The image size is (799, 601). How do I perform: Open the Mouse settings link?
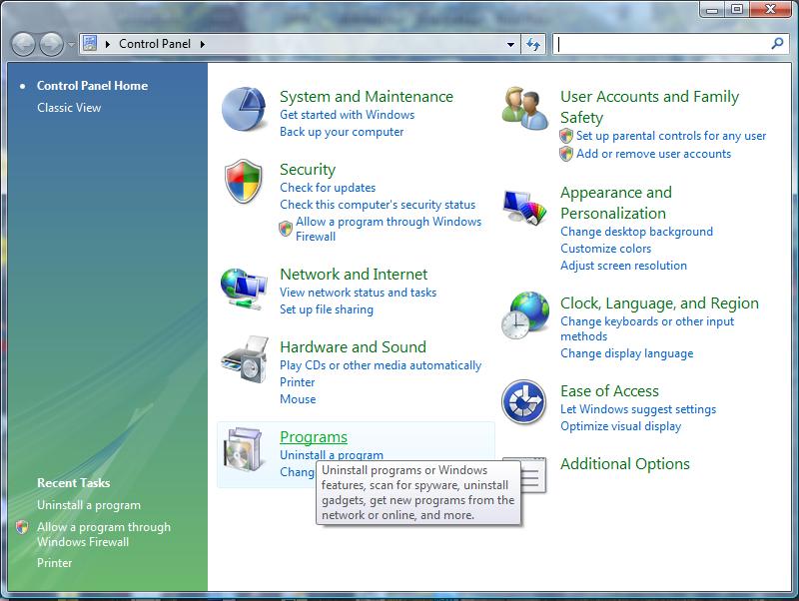(298, 398)
